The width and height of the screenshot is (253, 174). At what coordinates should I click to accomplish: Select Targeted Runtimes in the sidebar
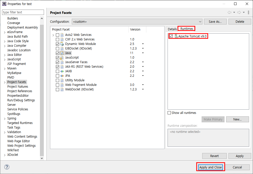[x=20, y=123]
